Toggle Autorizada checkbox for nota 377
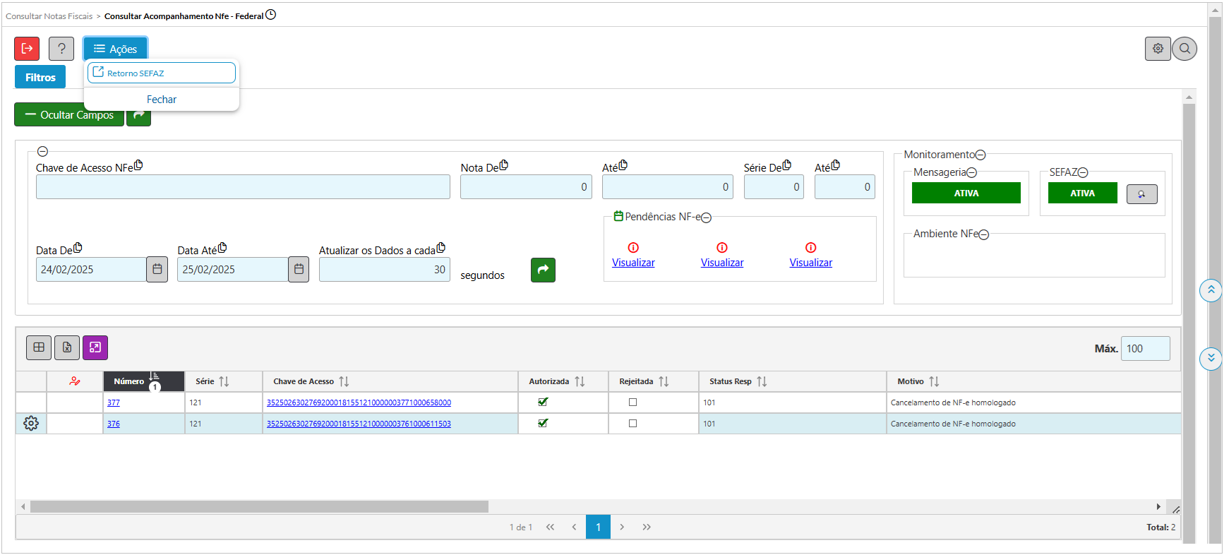 click(543, 402)
